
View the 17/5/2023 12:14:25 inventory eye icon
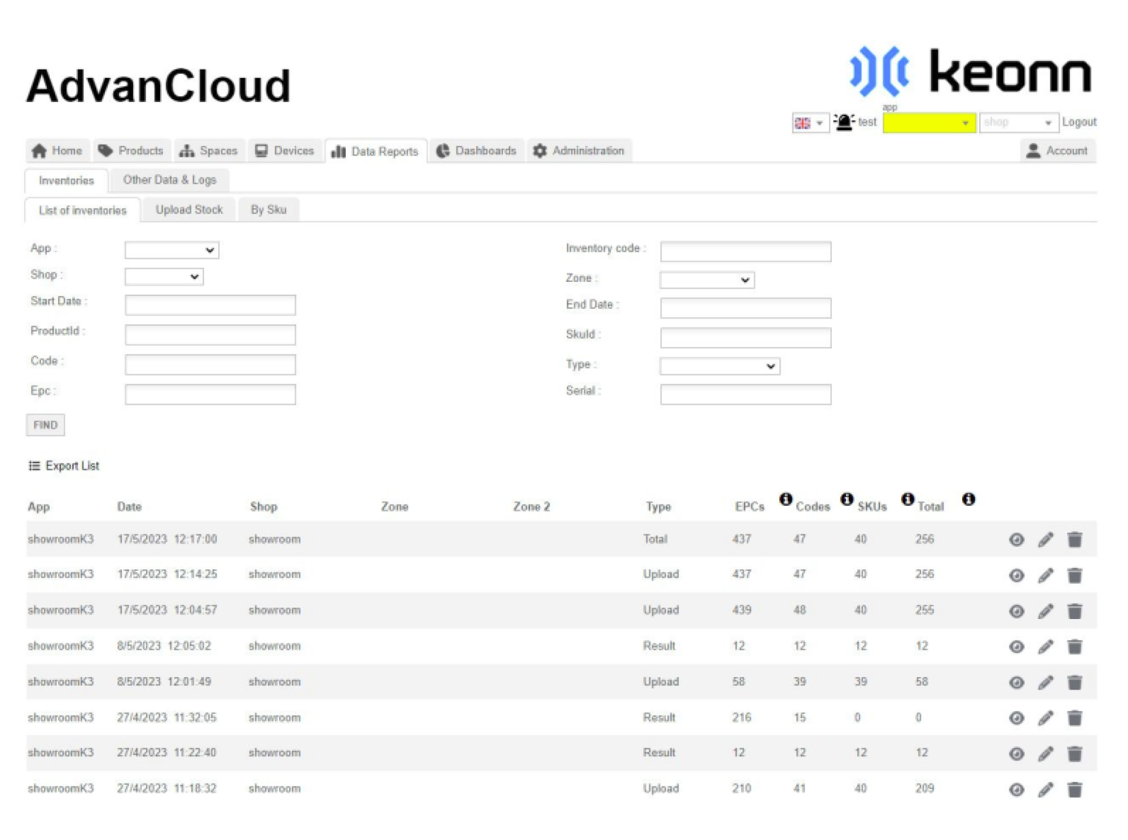click(1016, 575)
